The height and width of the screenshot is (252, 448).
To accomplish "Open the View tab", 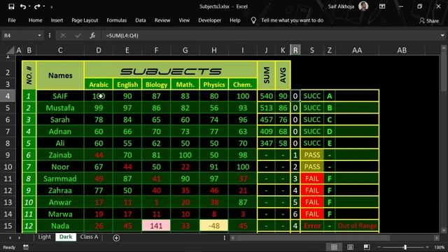I will pyautogui.click(x=184, y=20).
